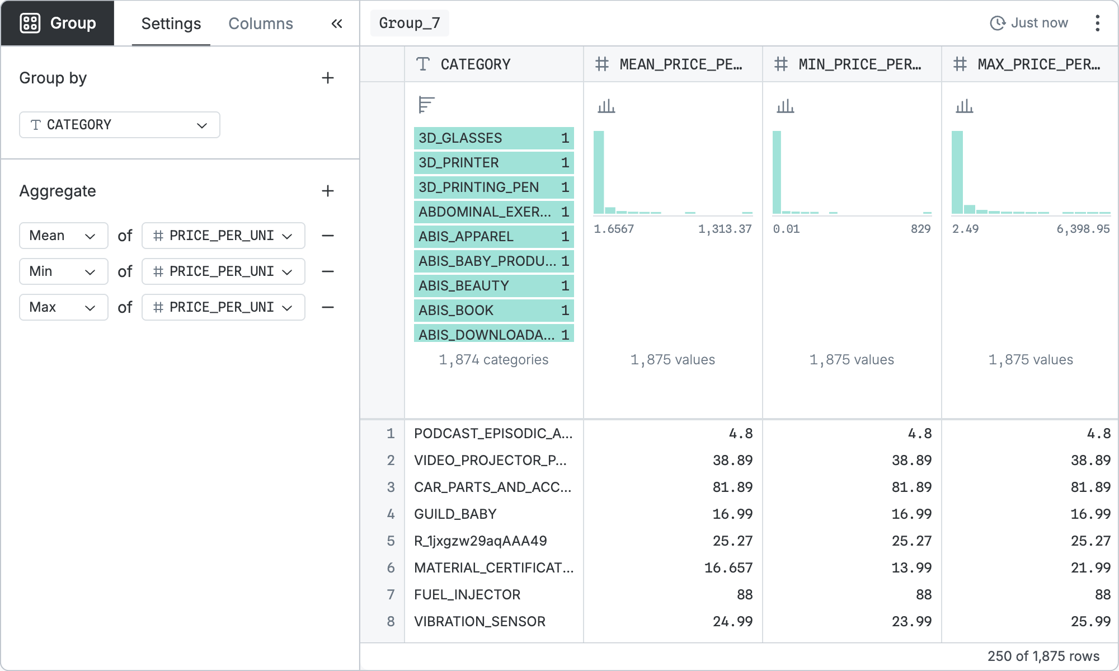Click the Just now refresh clock icon
This screenshot has height=671, width=1119.
pos(998,23)
